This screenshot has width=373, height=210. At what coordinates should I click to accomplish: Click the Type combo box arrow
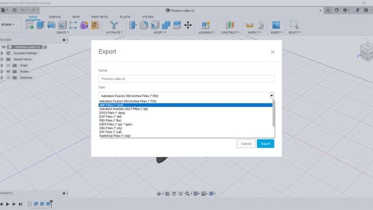(x=272, y=96)
